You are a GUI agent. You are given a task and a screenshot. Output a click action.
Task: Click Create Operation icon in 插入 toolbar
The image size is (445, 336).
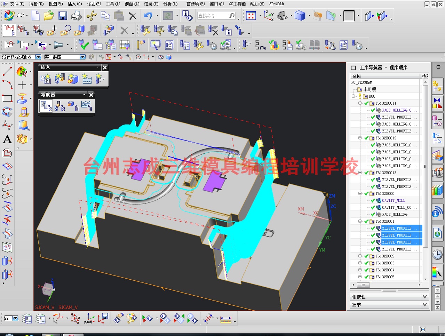101,79
